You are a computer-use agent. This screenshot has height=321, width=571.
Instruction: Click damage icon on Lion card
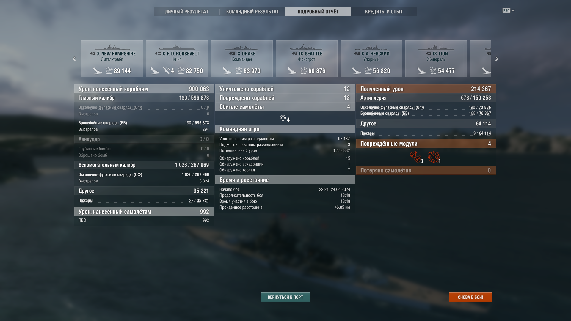pos(433,70)
